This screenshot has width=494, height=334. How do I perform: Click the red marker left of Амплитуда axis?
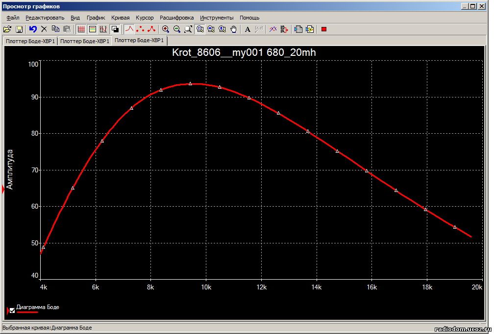3,190
